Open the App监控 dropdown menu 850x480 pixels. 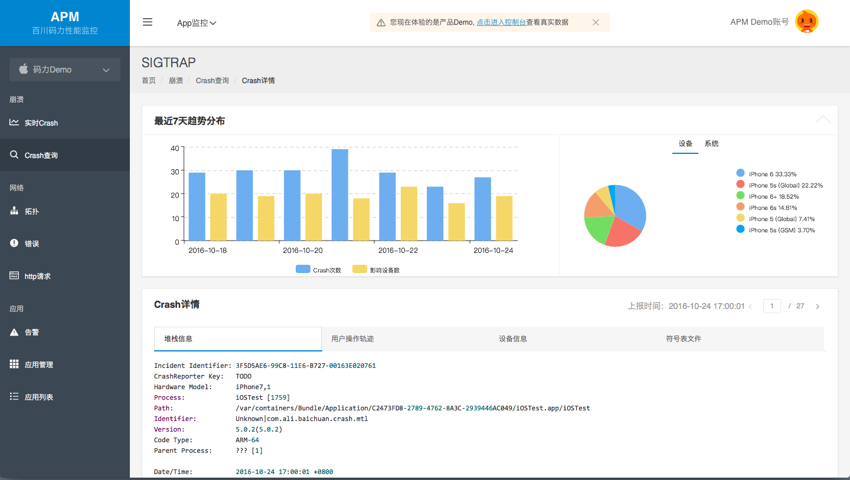pyautogui.click(x=197, y=23)
